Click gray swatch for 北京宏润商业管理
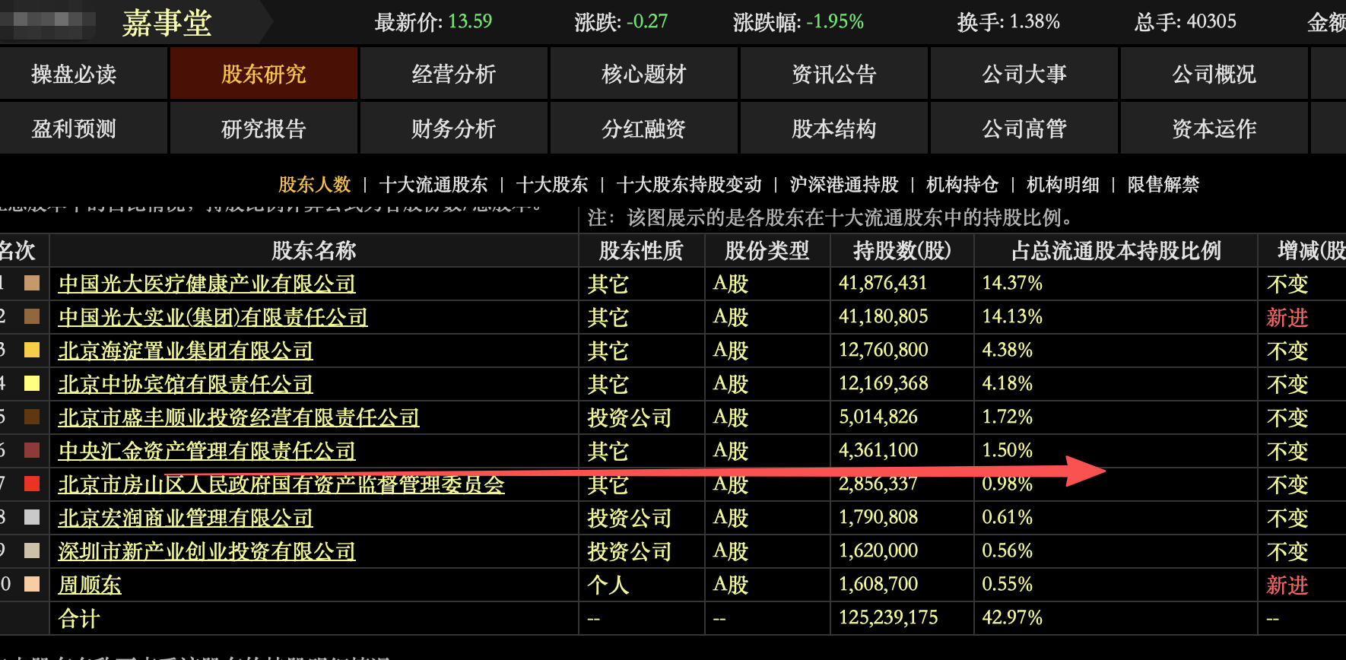The height and width of the screenshot is (660, 1346). [x=32, y=517]
